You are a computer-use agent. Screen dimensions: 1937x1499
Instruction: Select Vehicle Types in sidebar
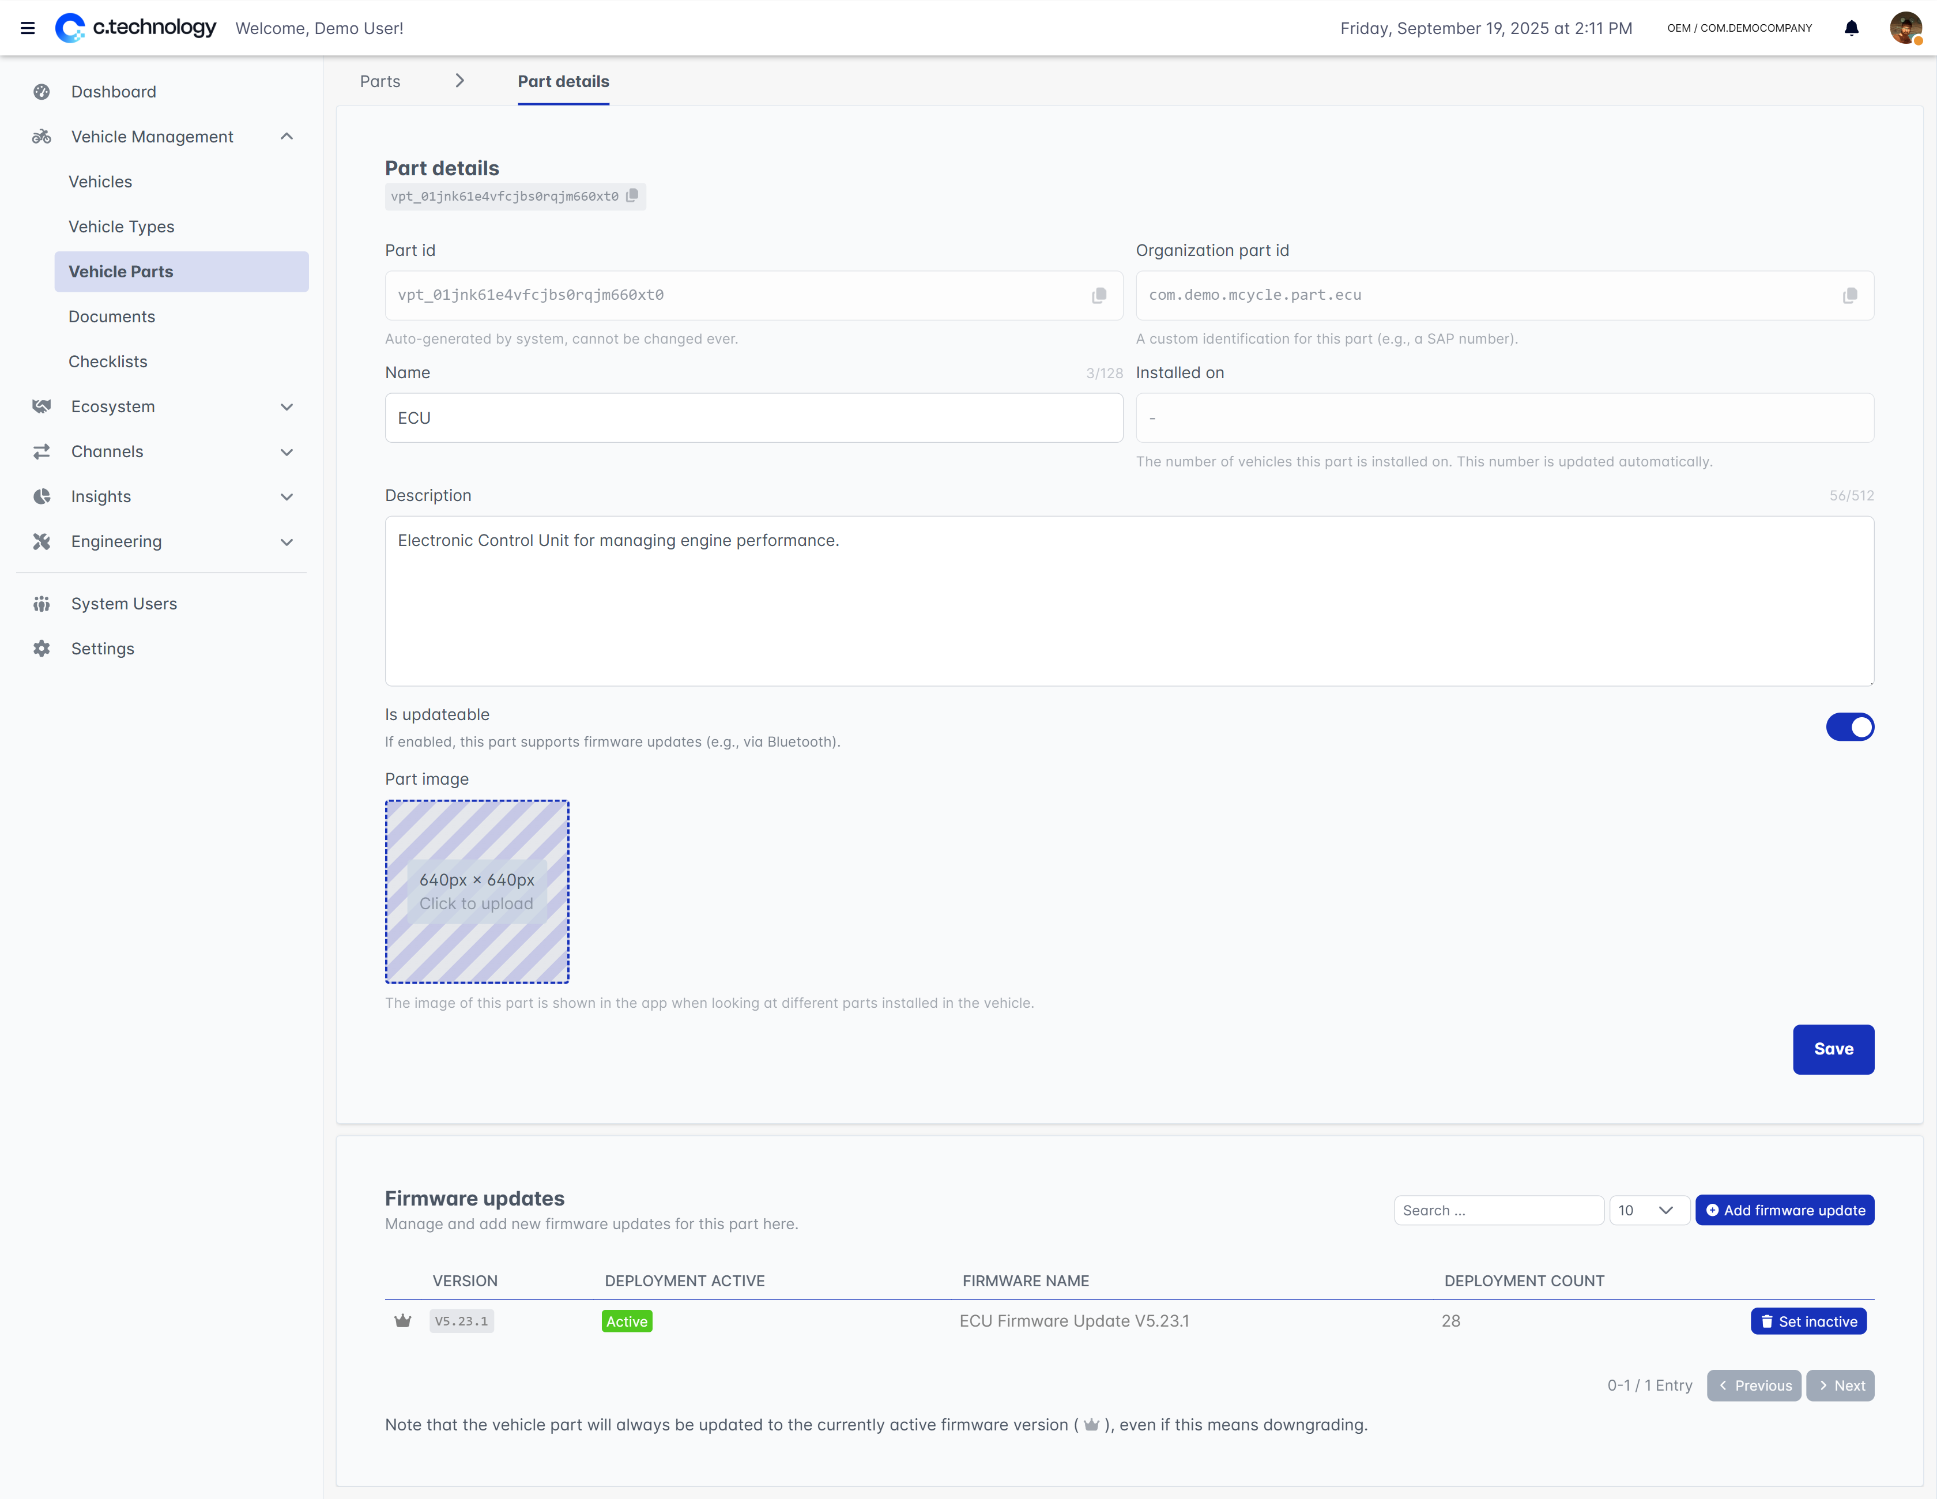point(122,226)
